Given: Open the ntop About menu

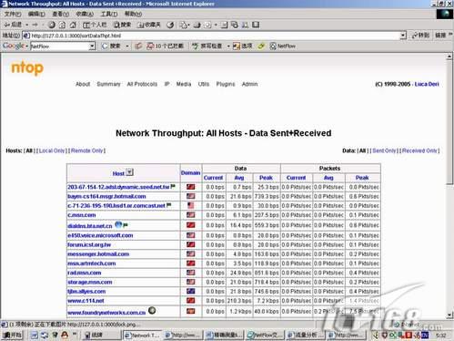Looking at the screenshot, I should click(83, 84).
